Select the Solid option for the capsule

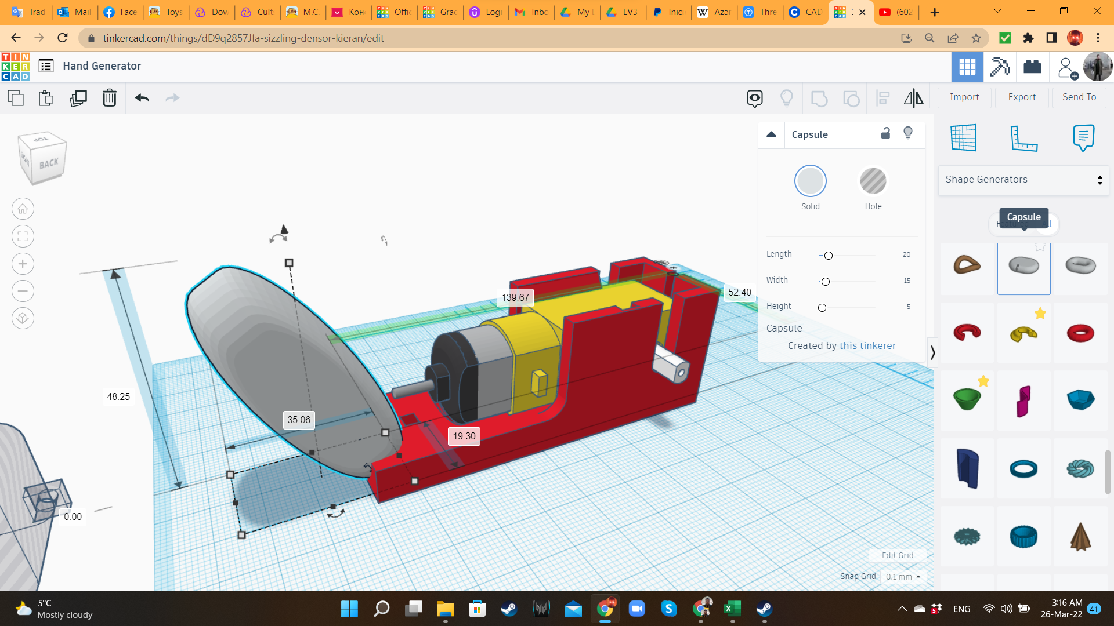[810, 181]
